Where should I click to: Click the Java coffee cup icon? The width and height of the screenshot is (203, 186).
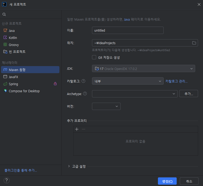click(x=5, y=31)
